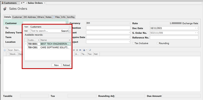Open the Customer field dropdown arrow
Viewport: 203px width, 100px height.
pyautogui.click(x=67, y=23)
